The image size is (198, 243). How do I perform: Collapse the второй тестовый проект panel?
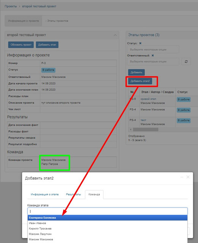point(115,35)
